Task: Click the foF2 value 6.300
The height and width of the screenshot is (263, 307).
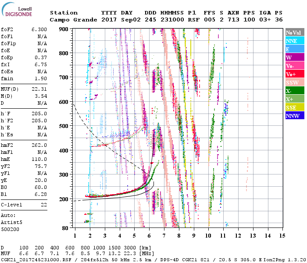Action: [39, 29]
